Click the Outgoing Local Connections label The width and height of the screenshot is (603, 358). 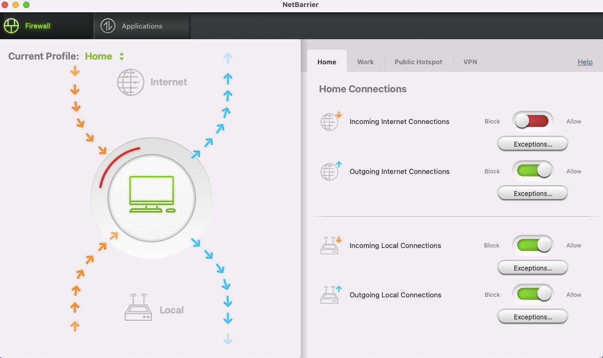coord(395,295)
